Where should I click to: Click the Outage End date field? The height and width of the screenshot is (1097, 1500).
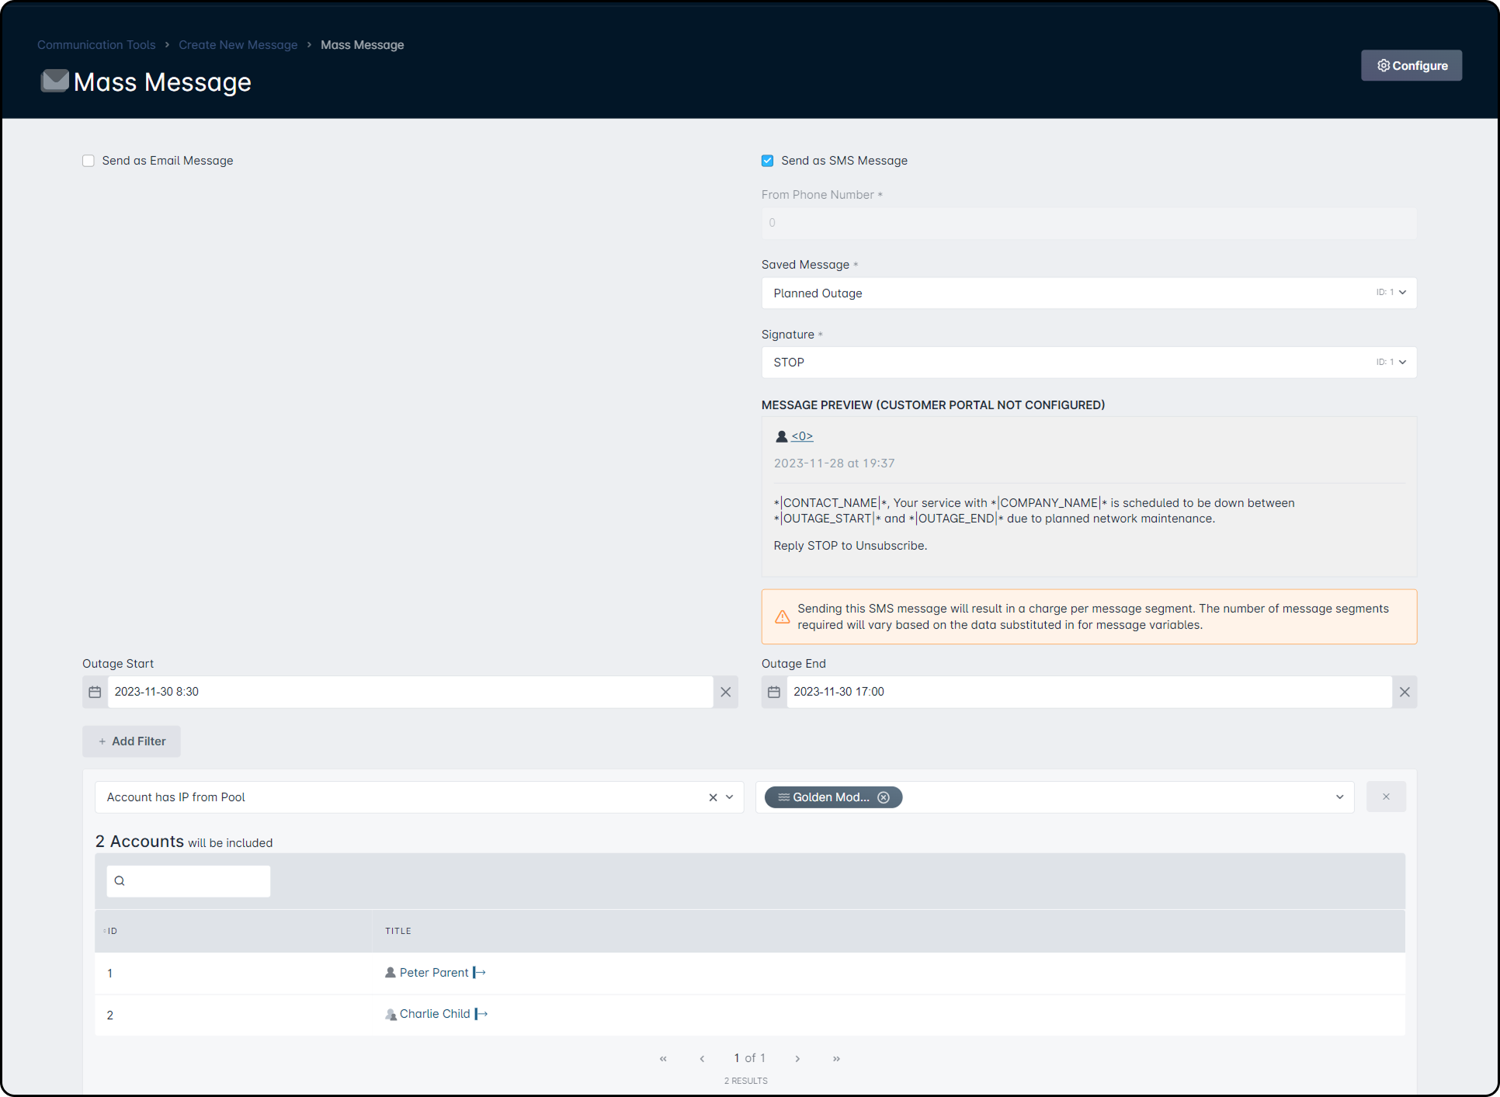point(1089,692)
